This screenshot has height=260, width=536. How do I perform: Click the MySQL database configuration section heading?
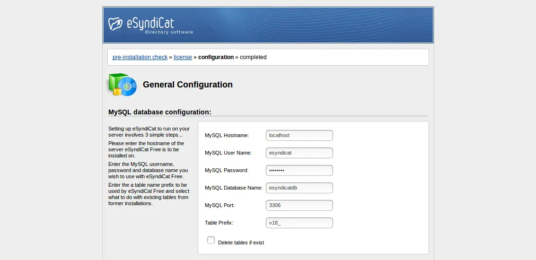(159, 112)
